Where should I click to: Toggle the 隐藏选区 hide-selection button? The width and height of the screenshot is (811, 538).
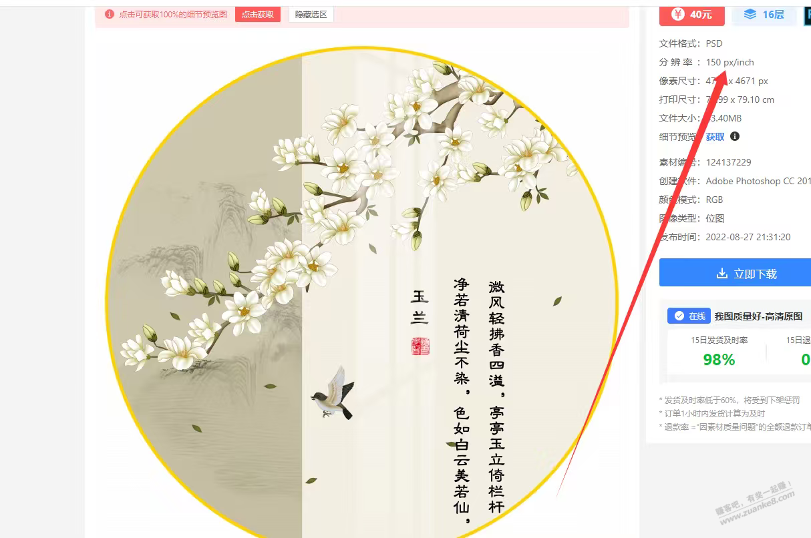[x=311, y=15]
